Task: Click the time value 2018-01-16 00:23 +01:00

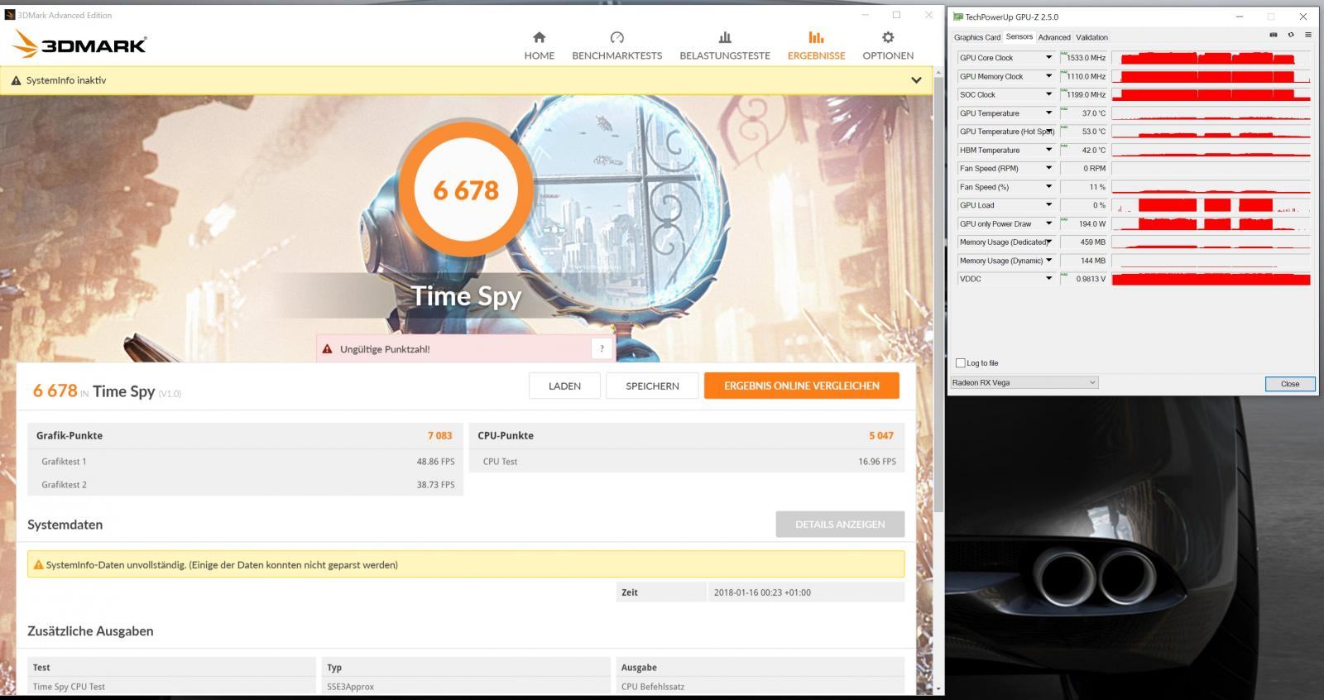Action: (762, 592)
